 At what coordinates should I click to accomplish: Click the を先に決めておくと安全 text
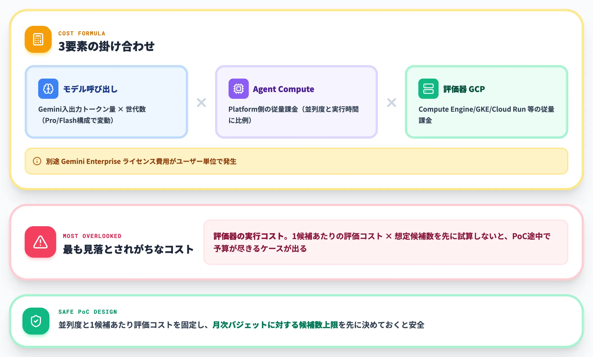(x=381, y=325)
